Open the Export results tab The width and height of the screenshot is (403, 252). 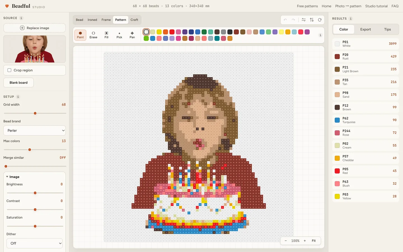(x=365, y=29)
